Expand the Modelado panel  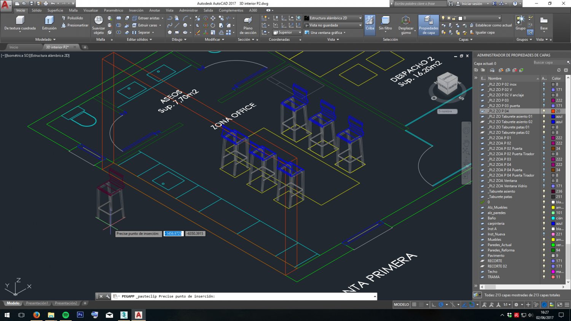click(x=45, y=40)
